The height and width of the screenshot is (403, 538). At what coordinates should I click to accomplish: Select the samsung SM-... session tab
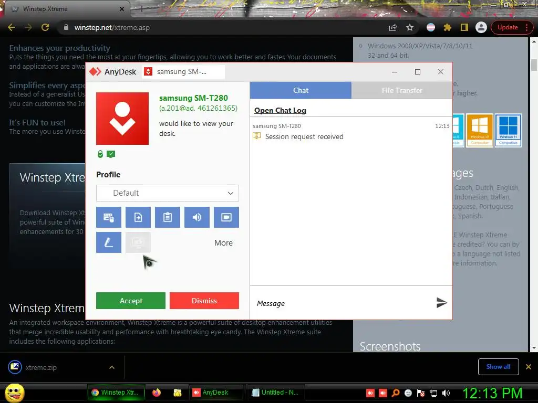(183, 71)
